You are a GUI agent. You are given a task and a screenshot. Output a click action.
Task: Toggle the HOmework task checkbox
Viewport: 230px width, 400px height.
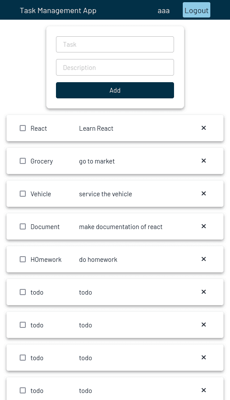[x=23, y=259]
